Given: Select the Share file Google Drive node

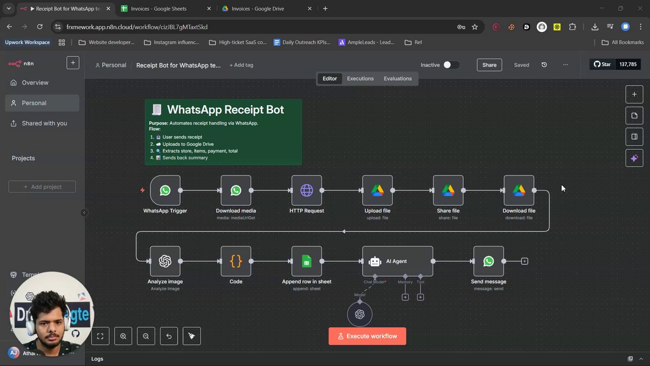Looking at the screenshot, I should [x=448, y=190].
